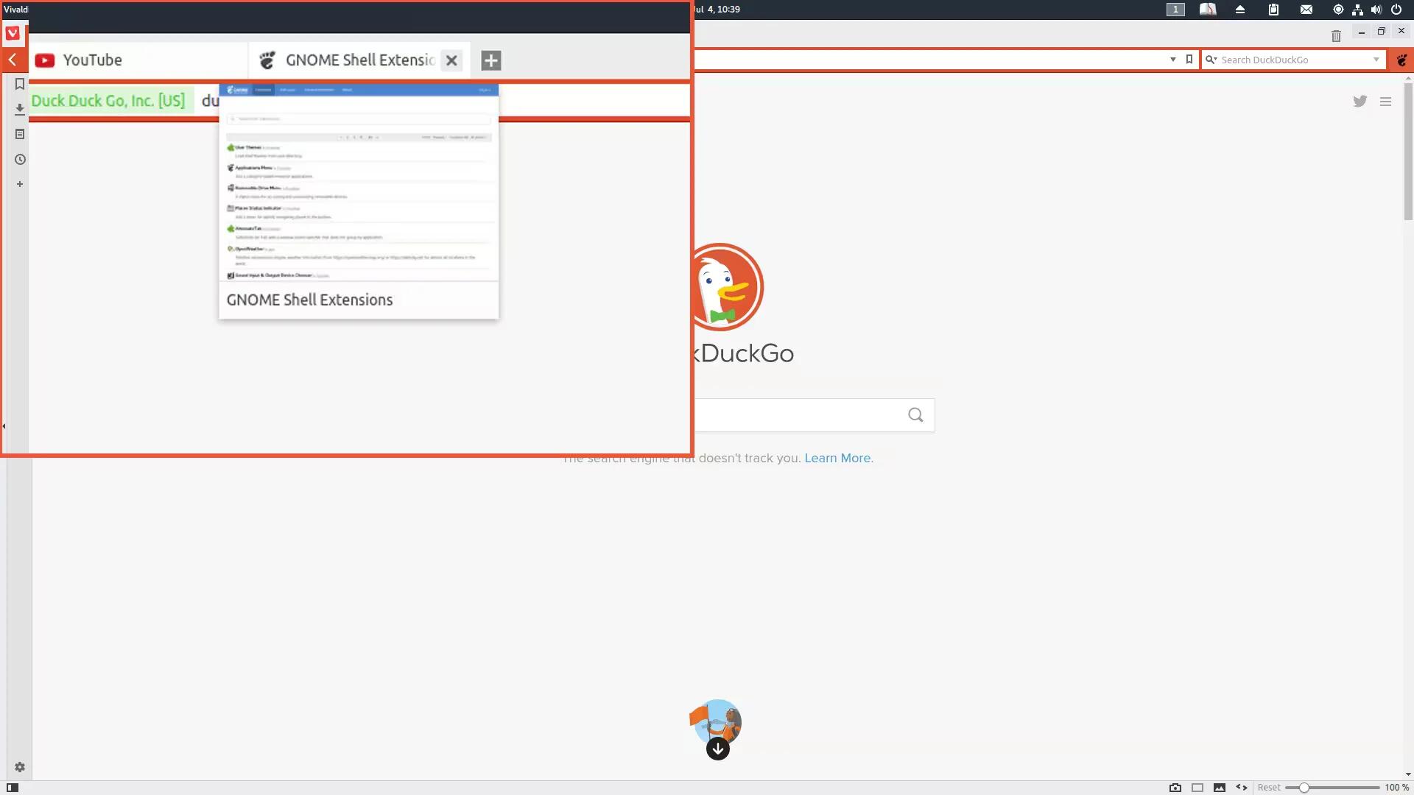This screenshot has height=795, width=1414.
Task: Toggle the side panel from status bar
Action: click(x=13, y=788)
